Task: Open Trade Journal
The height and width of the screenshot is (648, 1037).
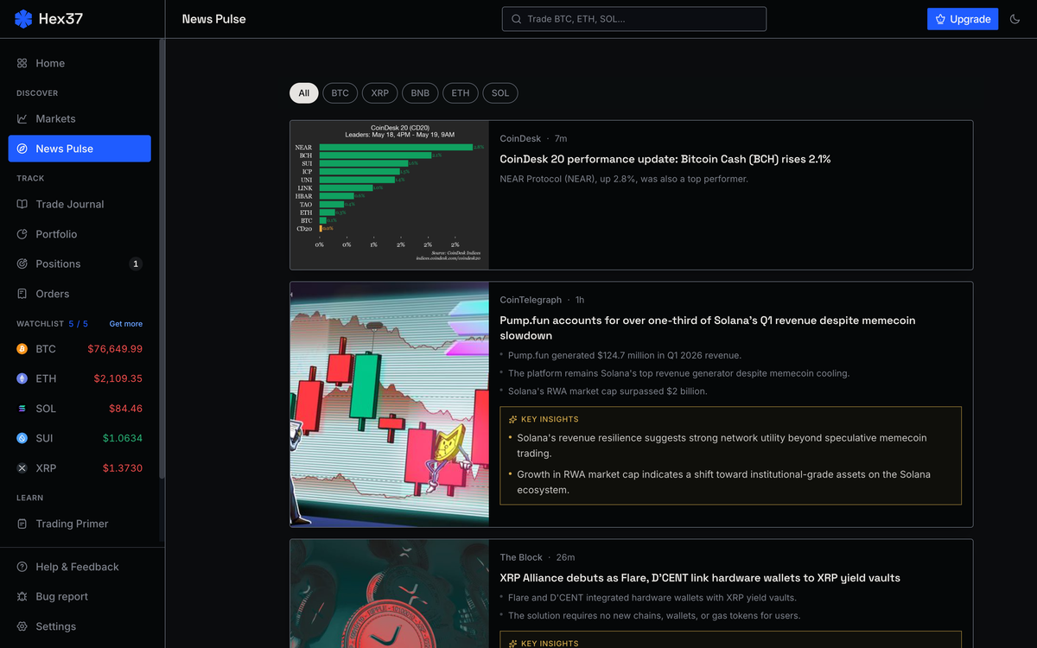Action: 80,204
